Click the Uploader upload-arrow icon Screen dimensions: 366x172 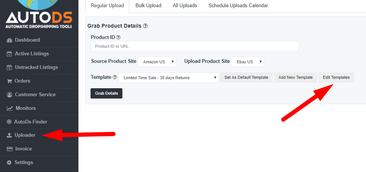(x=9, y=135)
